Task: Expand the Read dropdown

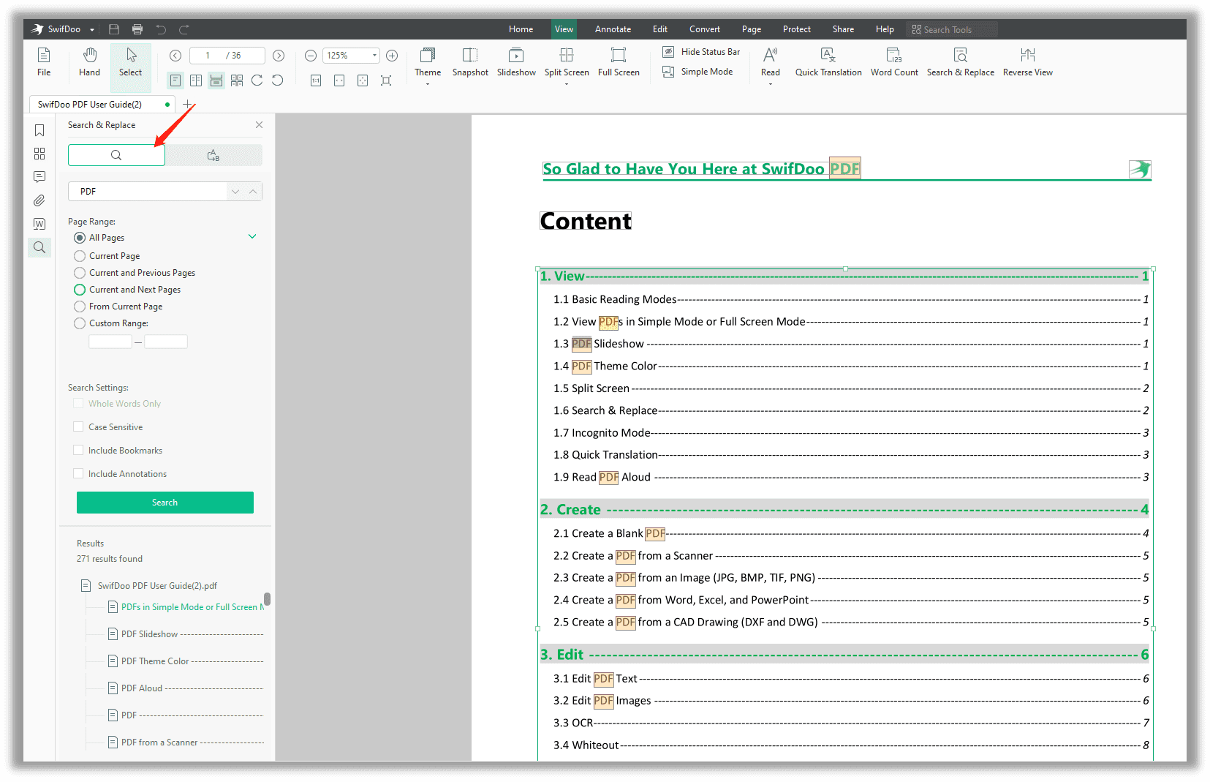Action: tap(771, 84)
